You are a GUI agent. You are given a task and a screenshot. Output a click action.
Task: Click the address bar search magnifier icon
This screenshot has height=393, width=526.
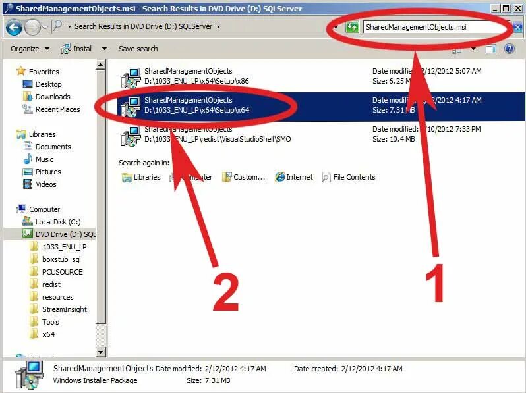pyautogui.click(x=58, y=26)
